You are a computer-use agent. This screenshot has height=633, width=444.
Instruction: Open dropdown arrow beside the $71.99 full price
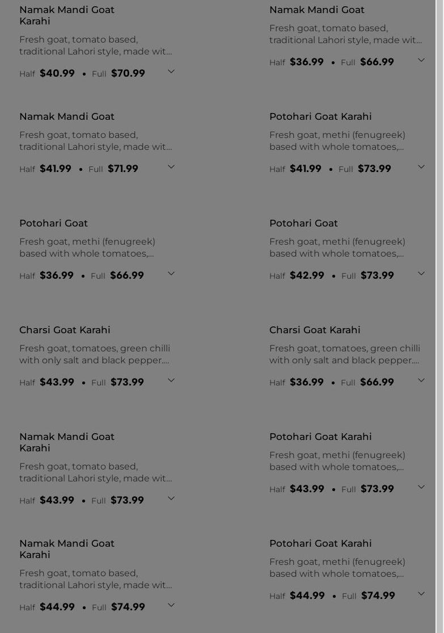pos(171,167)
